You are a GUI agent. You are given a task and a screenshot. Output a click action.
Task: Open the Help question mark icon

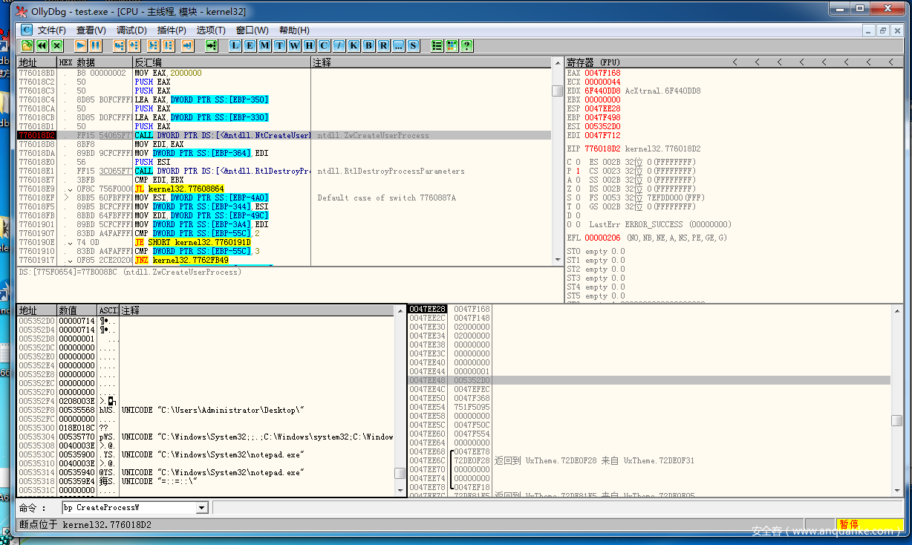[x=466, y=46]
